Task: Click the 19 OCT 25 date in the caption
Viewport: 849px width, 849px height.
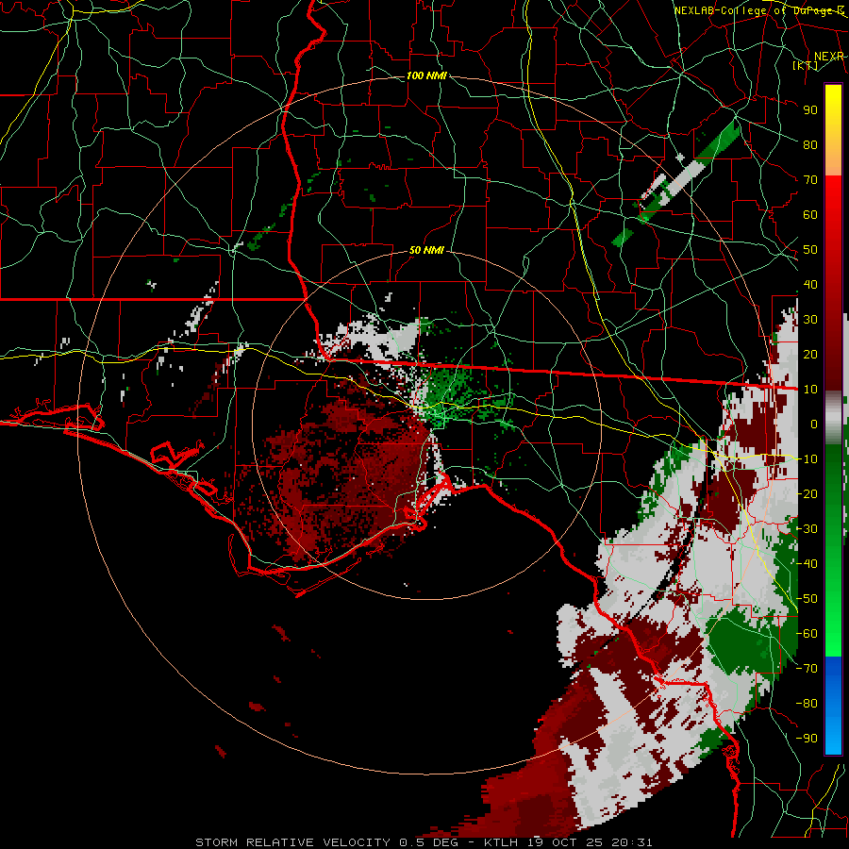Action: click(565, 842)
